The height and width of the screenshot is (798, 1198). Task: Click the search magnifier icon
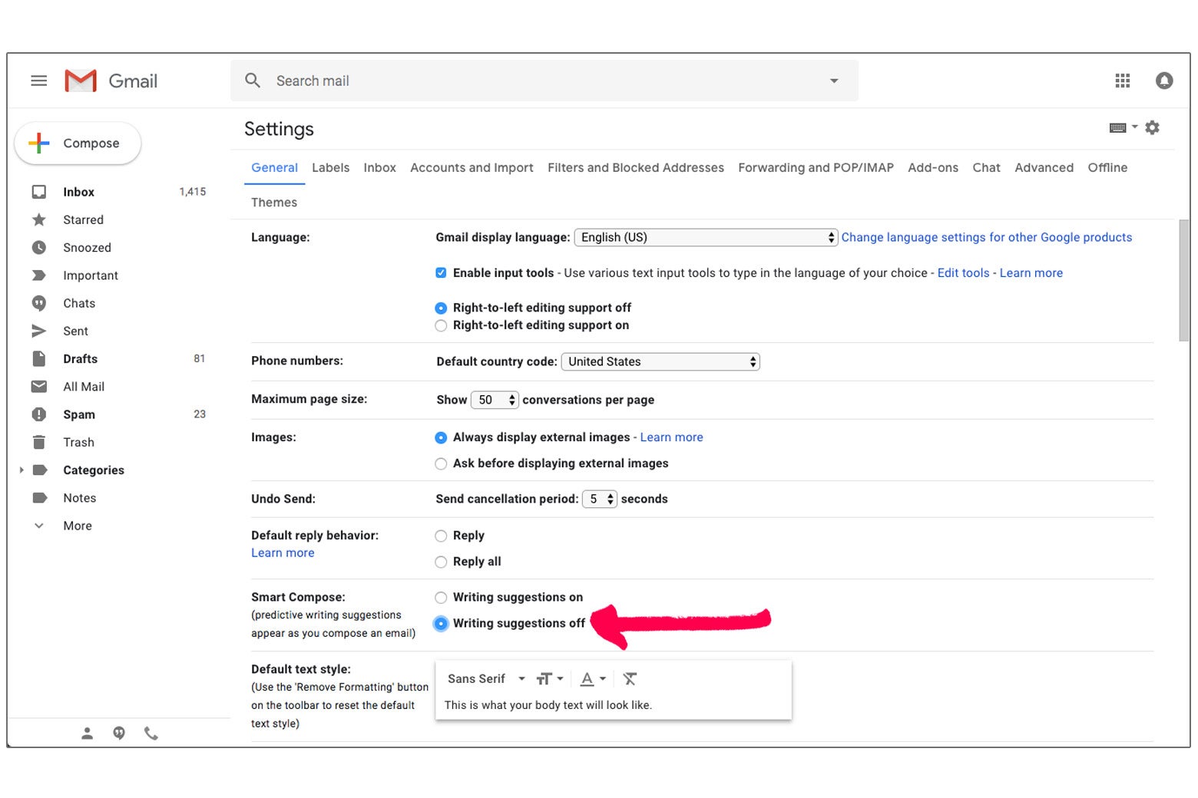[252, 81]
